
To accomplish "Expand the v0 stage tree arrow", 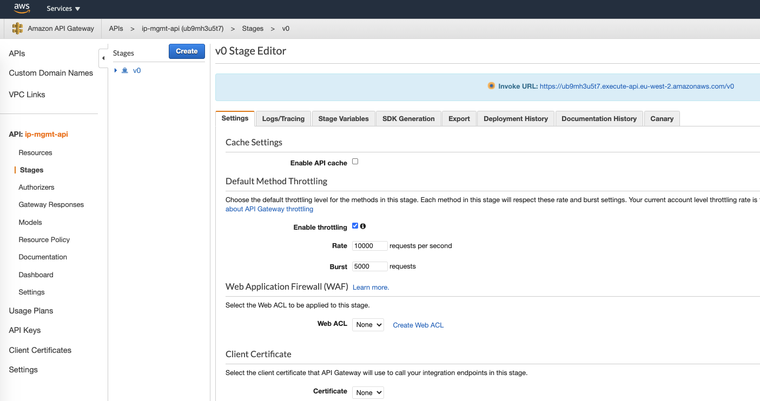I will [116, 70].
